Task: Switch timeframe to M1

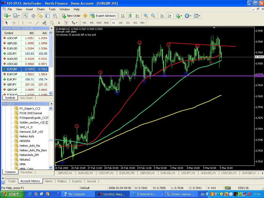Action: (x=85, y=23)
